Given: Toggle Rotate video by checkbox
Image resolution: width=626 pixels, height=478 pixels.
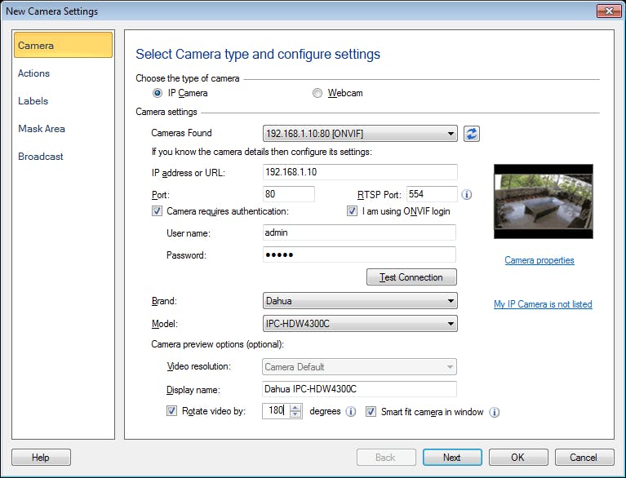Looking at the screenshot, I should tap(171, 411).
